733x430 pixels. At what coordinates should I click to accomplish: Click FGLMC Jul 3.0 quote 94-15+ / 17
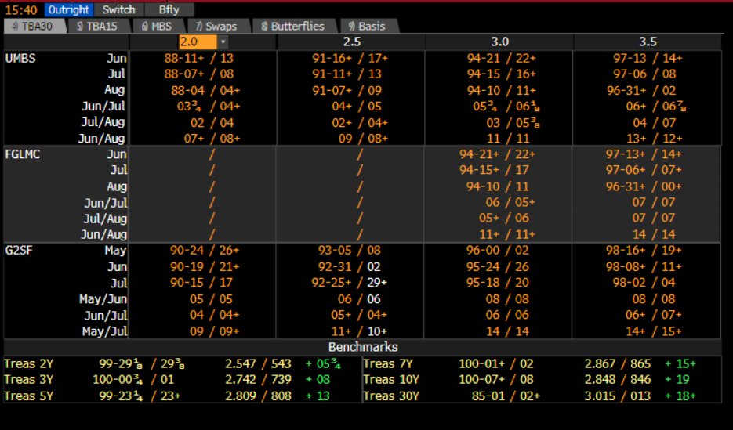[x=494, y=171]
